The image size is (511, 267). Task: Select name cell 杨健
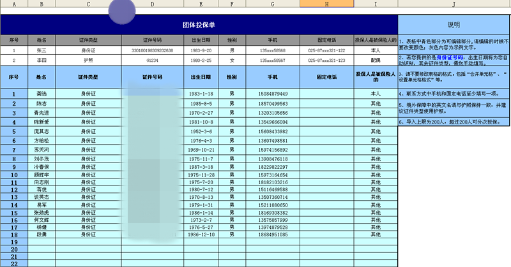pyautogui.click(x=42, y=227)
